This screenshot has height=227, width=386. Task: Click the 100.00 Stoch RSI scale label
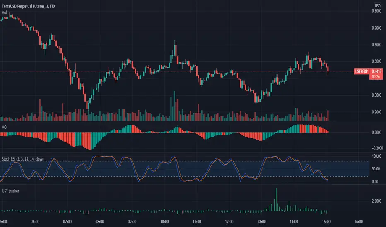tap(376, 156)
